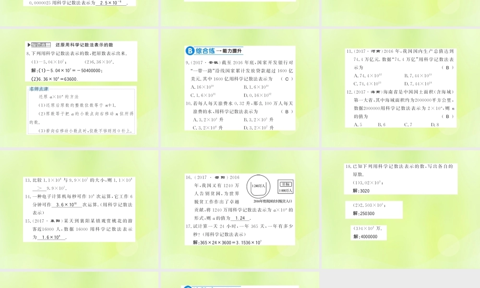The height and width of the screenshot is (288, 480).
Task: Click the 1240万人 circle diagram
Action: [258, 186]
